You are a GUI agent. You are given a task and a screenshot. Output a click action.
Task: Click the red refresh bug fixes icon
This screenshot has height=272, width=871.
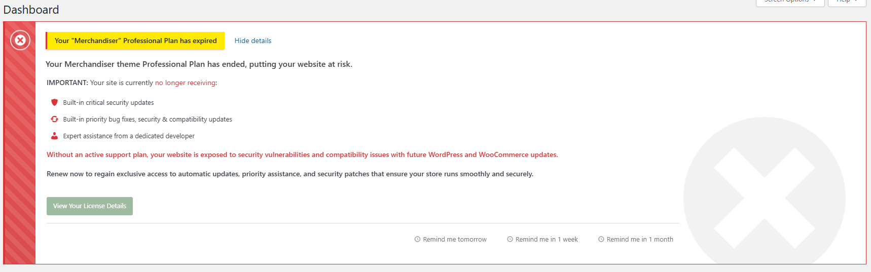click(54, 119)
